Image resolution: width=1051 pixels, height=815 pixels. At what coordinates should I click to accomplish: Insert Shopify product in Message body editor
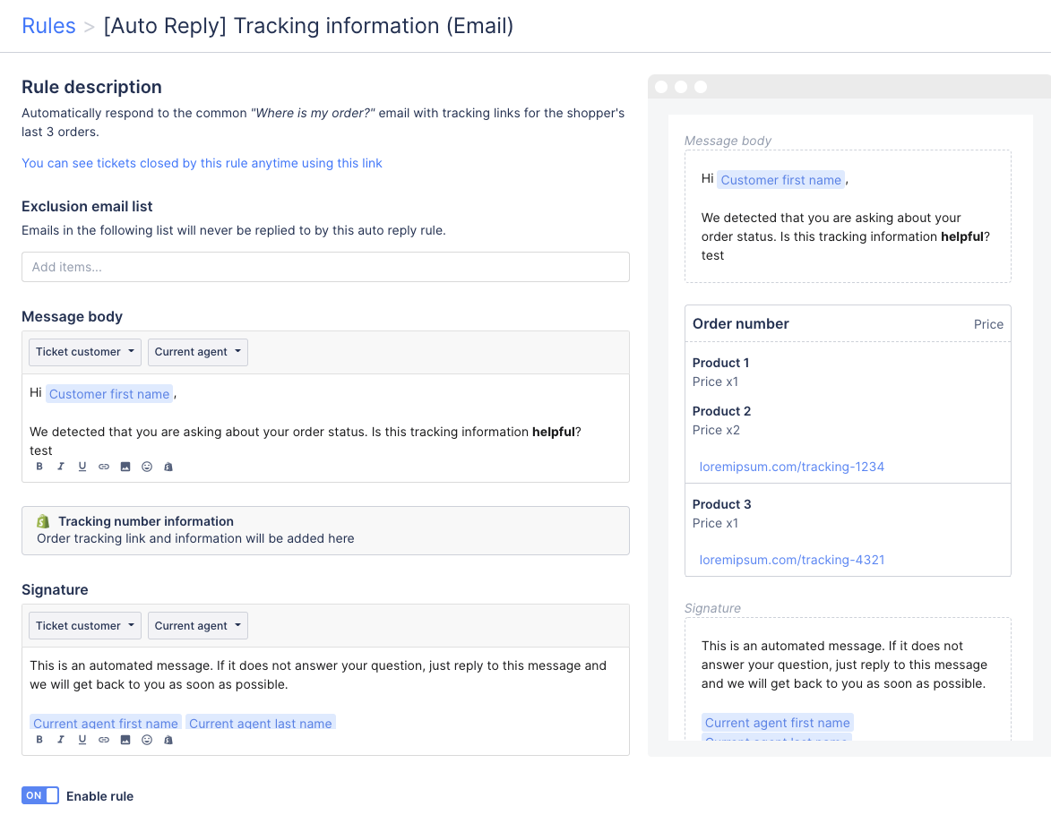(x=168, y=467)
